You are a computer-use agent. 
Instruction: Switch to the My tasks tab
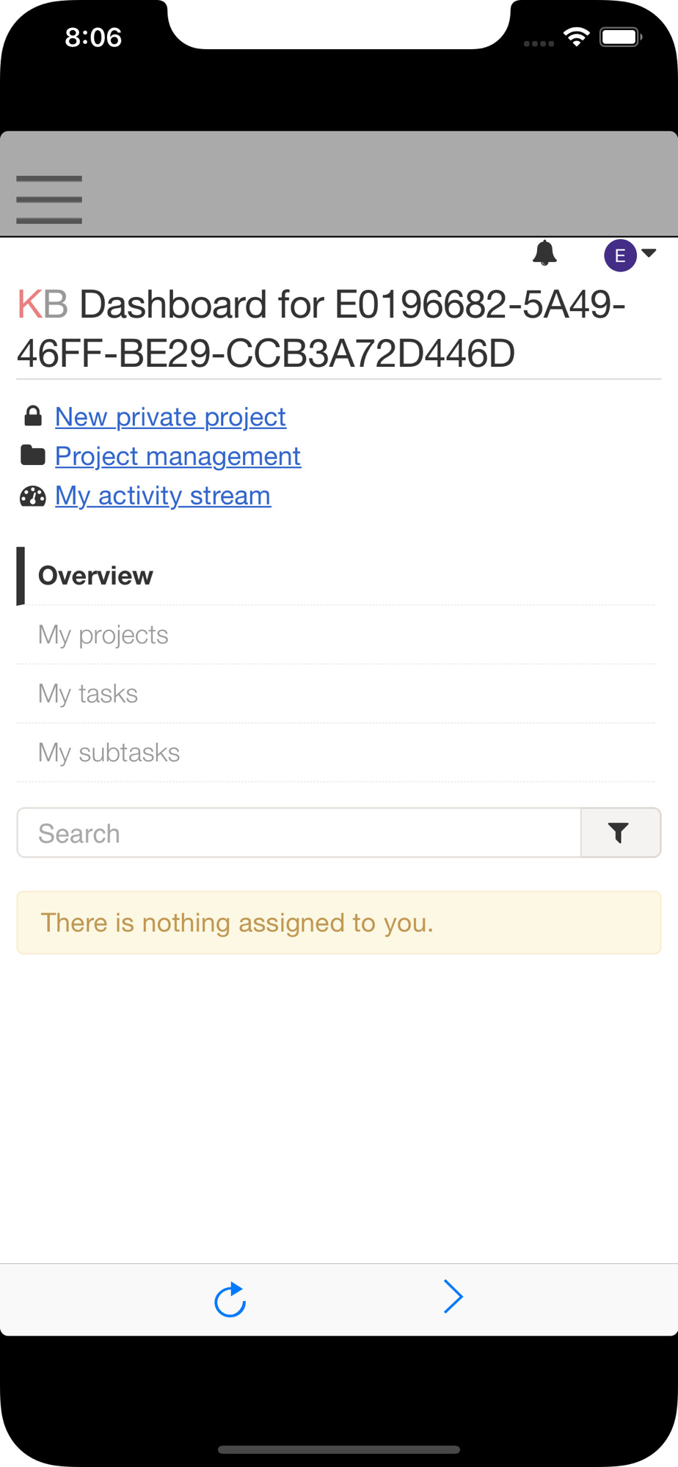point(336,693)
